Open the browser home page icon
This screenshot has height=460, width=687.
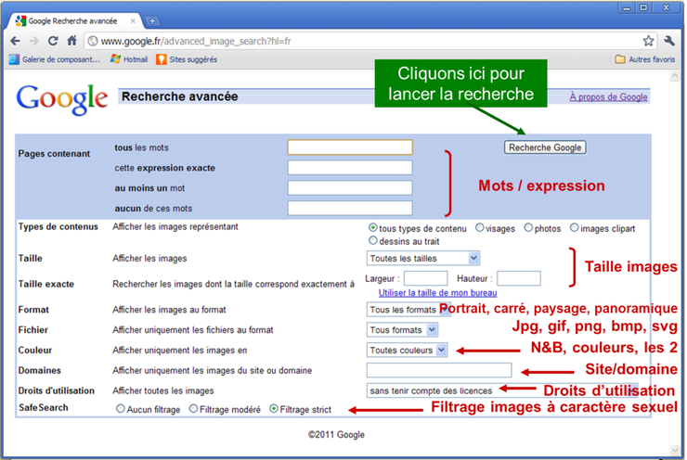[71, 41]
